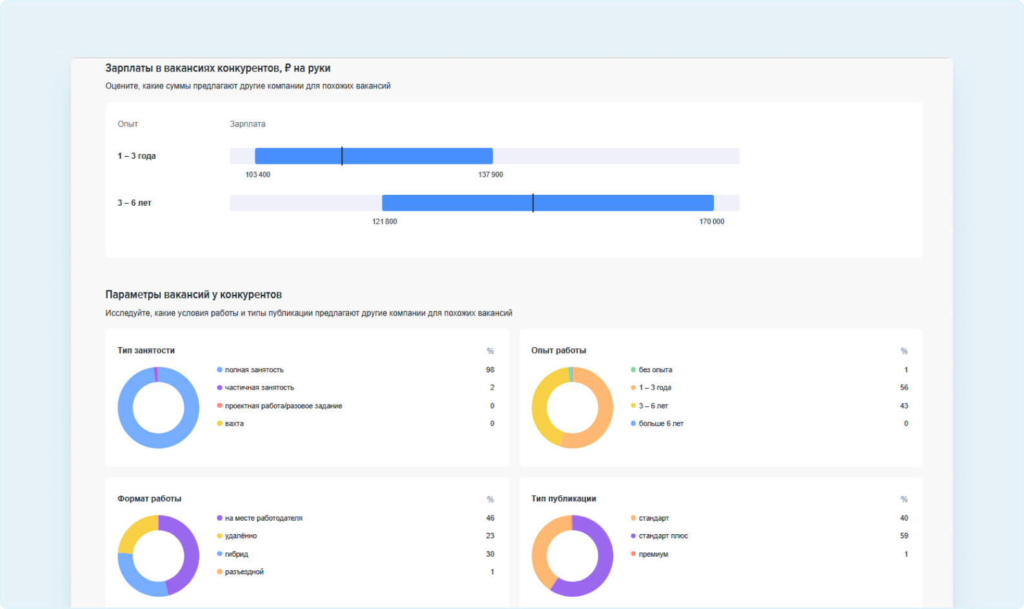Click the median marker on the 3 – 6 лет salary bar
This screenshot has width=1024, height=609.
tap(533, 203)
